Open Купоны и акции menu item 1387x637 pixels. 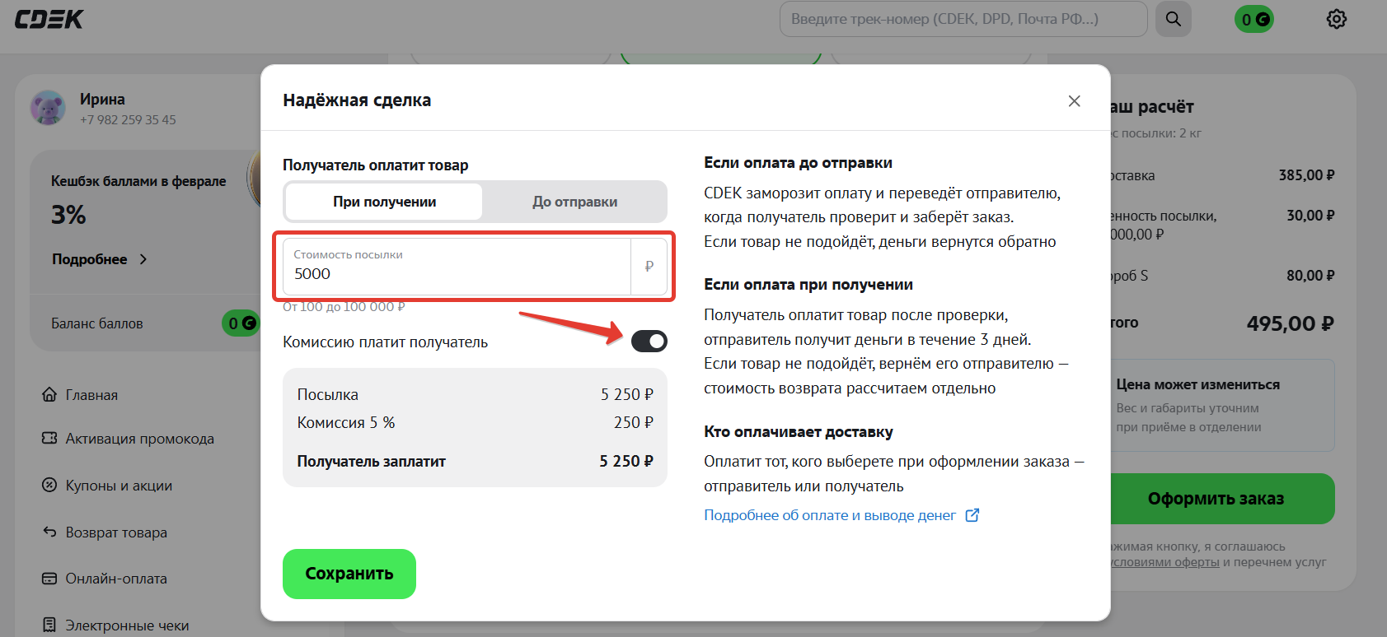tap(119, 486)
